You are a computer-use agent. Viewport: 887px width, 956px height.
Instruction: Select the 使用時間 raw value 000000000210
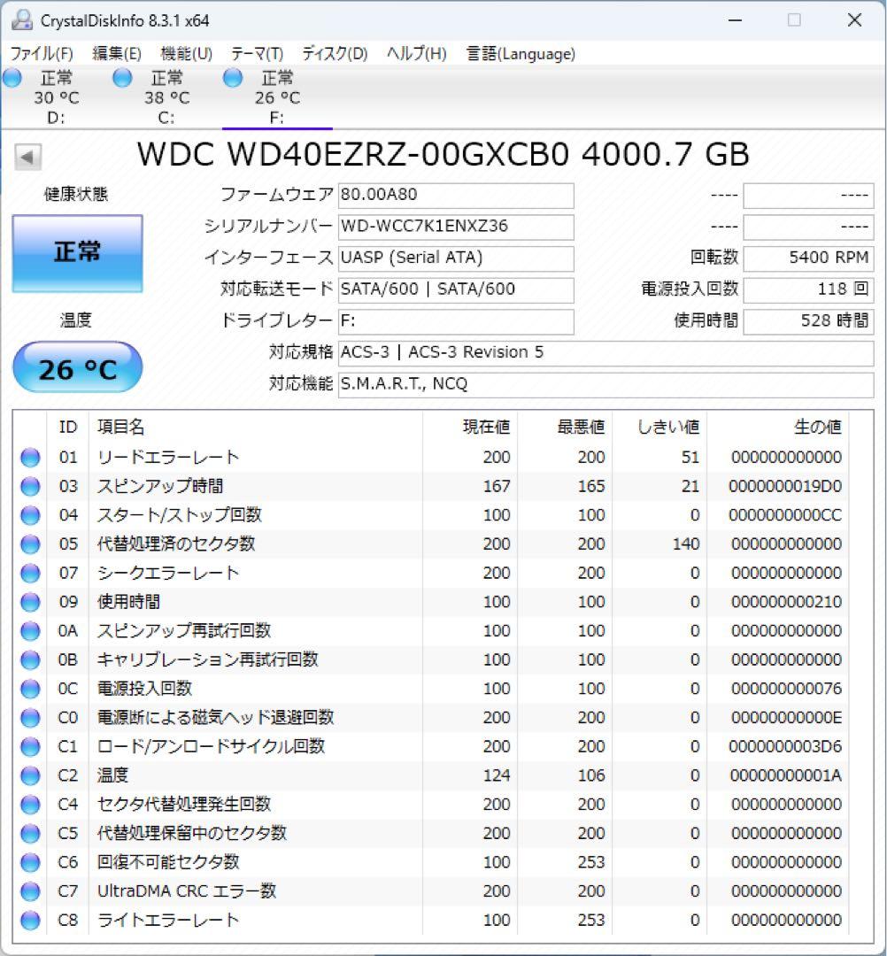click(x=786, y=603)
